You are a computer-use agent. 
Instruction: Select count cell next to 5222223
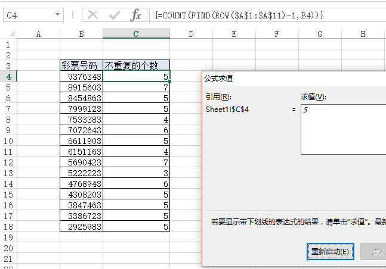(x=136, y=173)
